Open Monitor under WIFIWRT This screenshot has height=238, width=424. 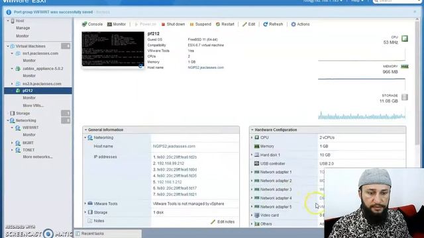[29, 135]
